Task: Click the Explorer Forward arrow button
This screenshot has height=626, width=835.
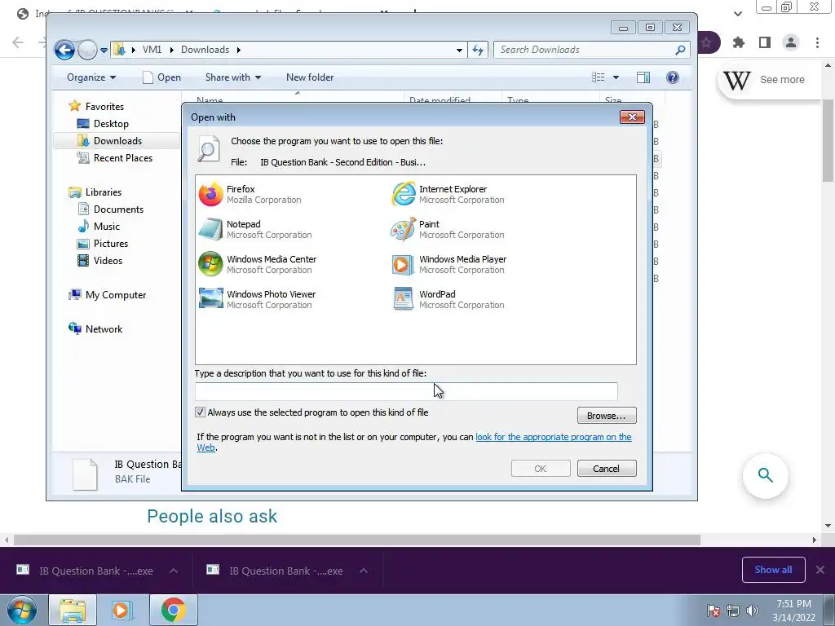Action: coord(87,50)
